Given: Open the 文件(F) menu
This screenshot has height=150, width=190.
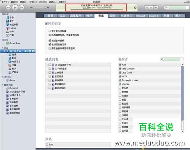Looking at the screenshot, I should point(5,2).
